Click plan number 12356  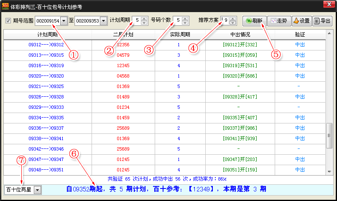tap(123, 45)
